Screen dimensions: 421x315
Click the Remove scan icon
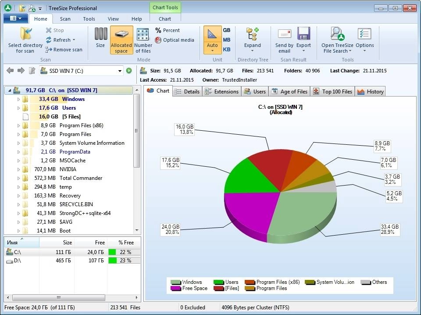pyautogui.click(x=48, y=50)
